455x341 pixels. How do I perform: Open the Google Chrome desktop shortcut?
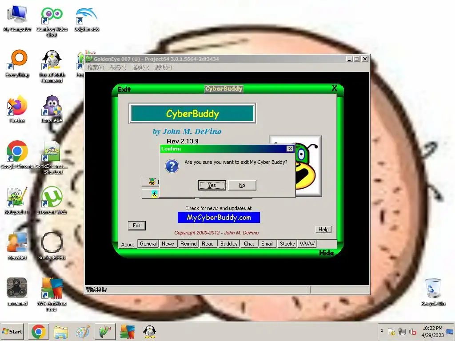tap(17, 155)
